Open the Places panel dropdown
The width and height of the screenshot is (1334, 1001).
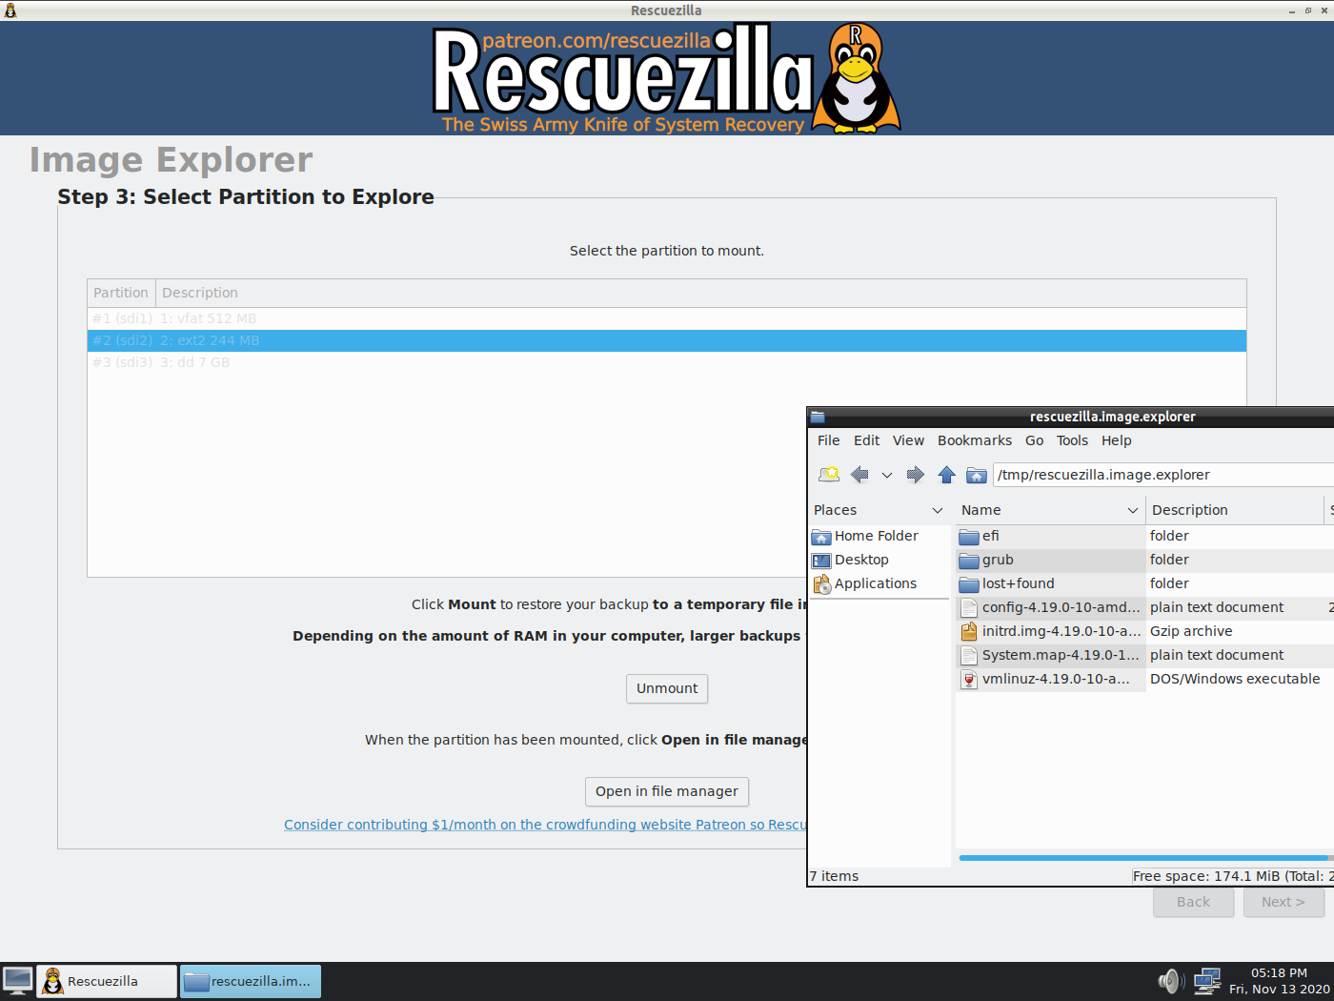pyautogui.click(x=939, y=510)
